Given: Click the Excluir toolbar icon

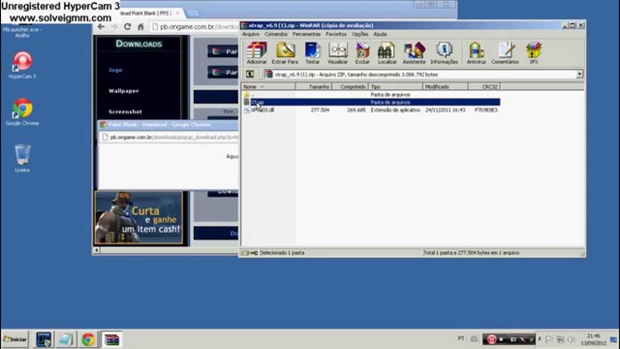Looking at the screenshot, I should coord(362,53).
